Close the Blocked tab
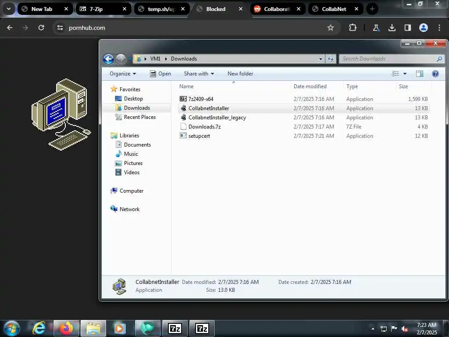Image resolution: width=449 pixels, height=337 pixels. [241, 9]
